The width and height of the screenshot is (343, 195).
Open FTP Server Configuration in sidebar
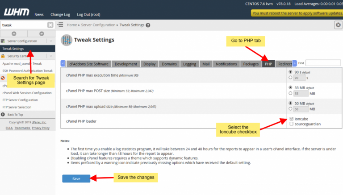(20, 100)
